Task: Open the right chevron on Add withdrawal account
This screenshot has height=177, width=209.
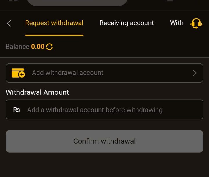Action: click(195, 73)
